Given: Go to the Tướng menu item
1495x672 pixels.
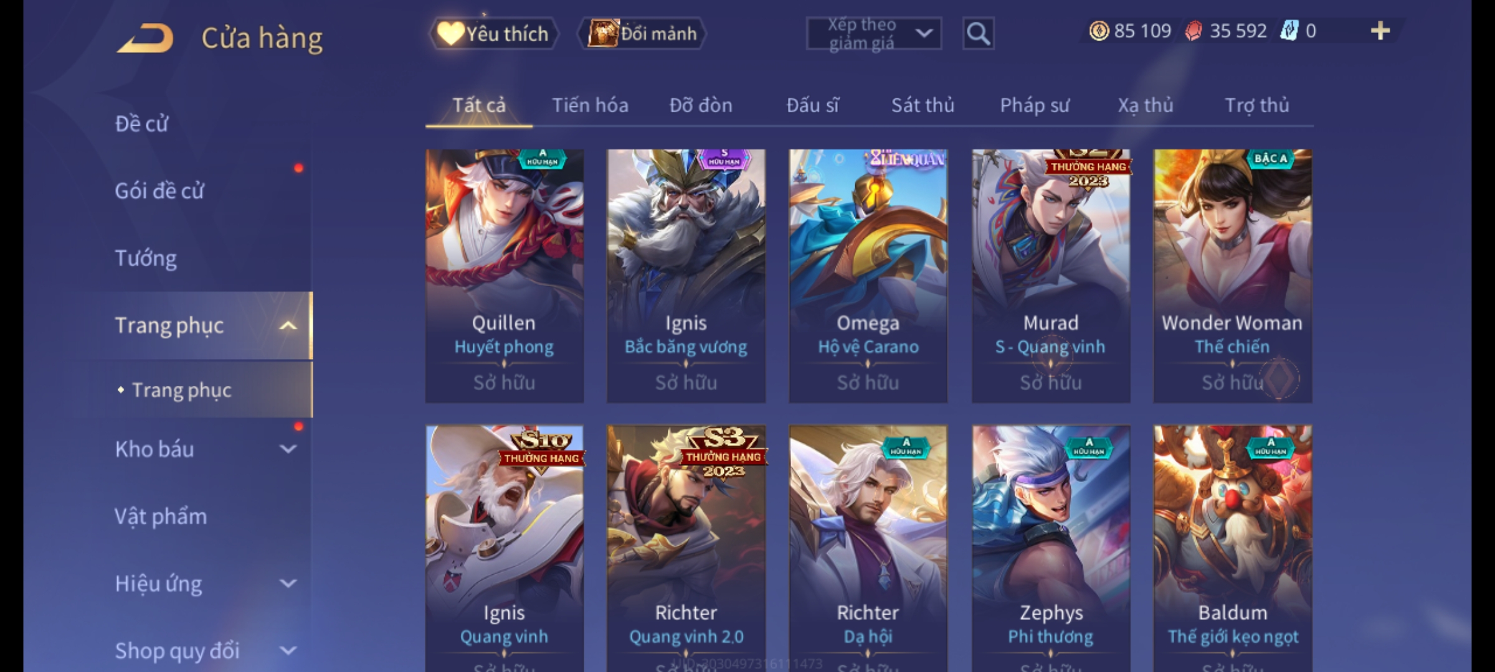Looking at the screenshot, I should coord(146,258).
